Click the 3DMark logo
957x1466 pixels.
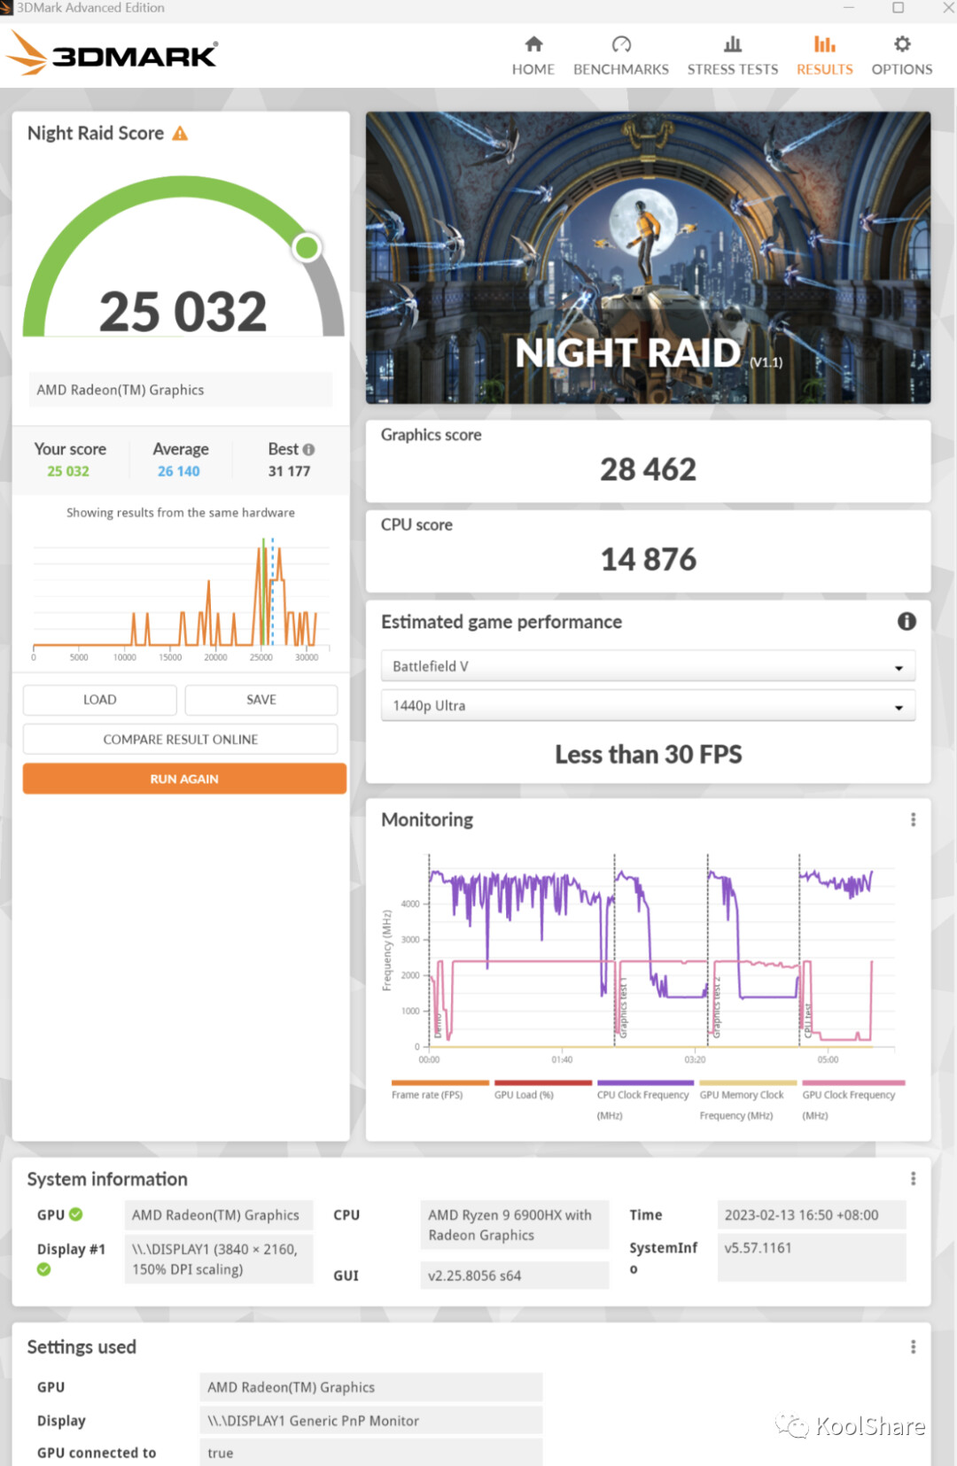tap(112, 54)
